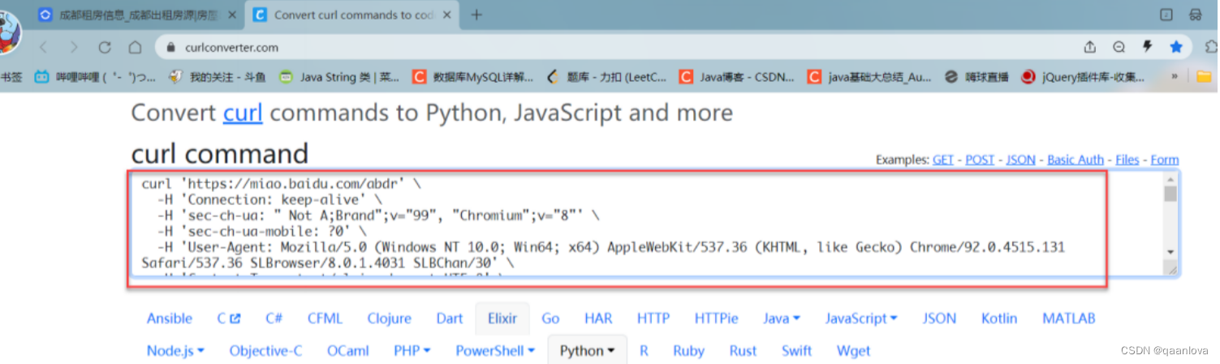Click the zoom-out magnifier in address bar
This screenshot has height=364, width=1220.
click(x=1119, y=47)
